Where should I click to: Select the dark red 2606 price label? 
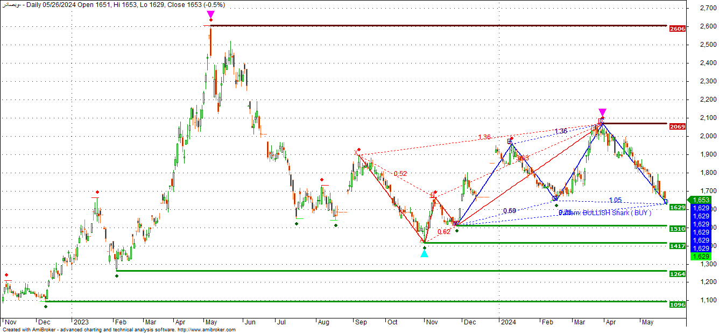pos(678,29)
